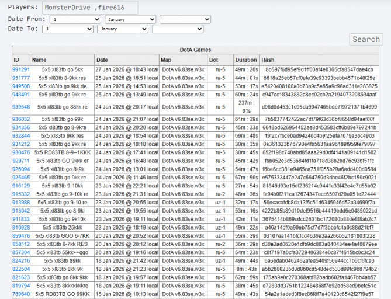Open game ID 769640 link
The image size is (391, 299).
click(x=21, y=294)
